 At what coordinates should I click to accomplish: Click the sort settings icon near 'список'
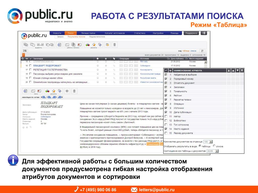(x=202, y=51)
